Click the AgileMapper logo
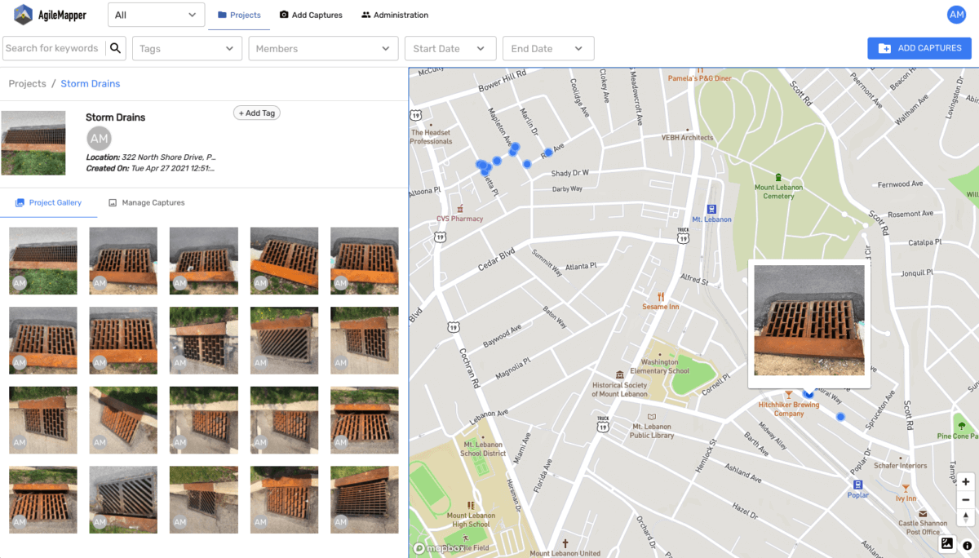 51,15
